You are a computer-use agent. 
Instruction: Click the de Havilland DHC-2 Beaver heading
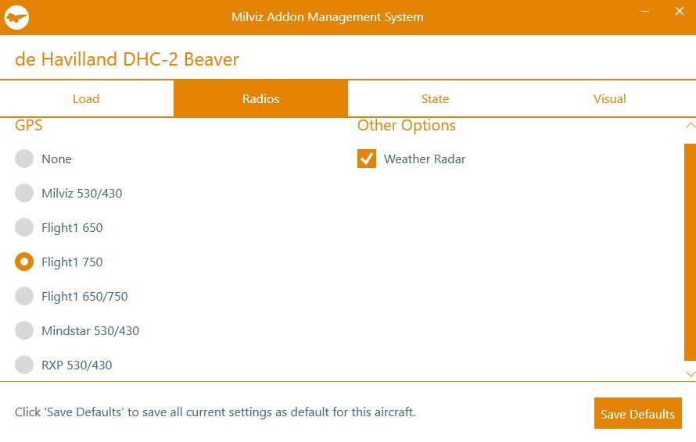tap(127, 59)
